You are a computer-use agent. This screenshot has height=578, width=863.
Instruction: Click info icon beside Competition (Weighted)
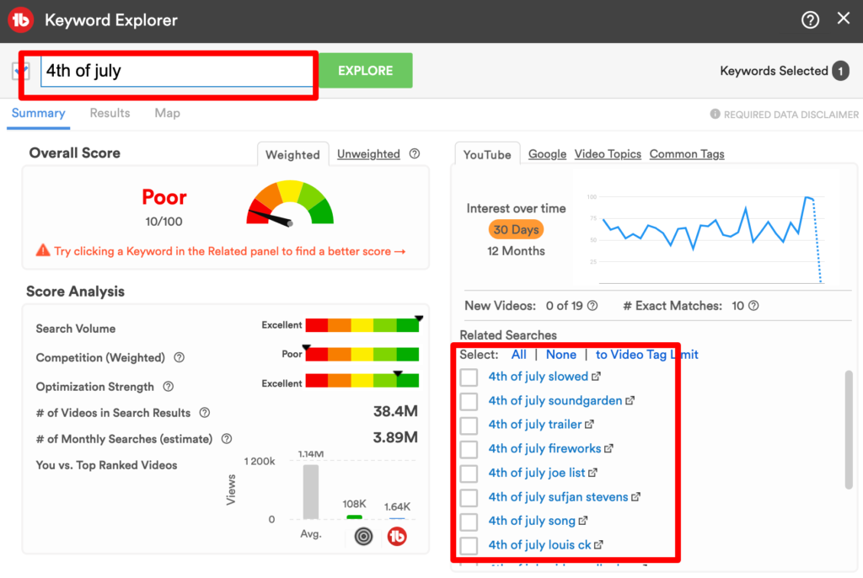click(x=179, y=358)
